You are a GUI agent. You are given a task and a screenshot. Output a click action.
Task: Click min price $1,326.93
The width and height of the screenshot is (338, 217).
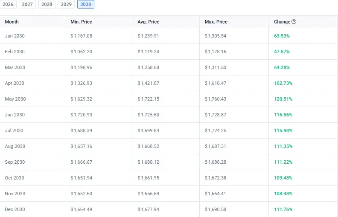[81, 83]
